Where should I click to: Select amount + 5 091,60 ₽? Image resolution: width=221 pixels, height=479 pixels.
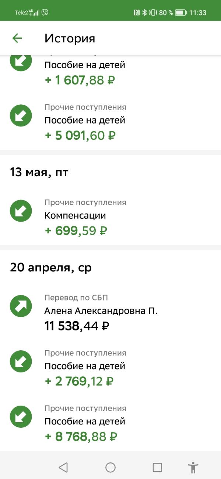click(x=80, y=135)
